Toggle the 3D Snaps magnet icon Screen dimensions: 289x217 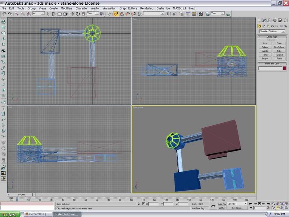pos(116,14)
